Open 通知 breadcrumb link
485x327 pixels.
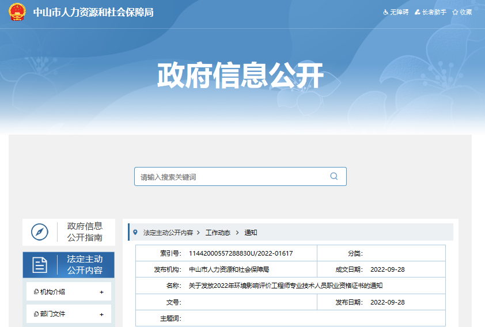pyautogui.click(x=251, y=233)
